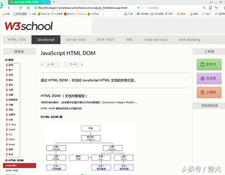Expand the bookmarks overflow chevron
Screen dimensions: 225x175
coord(103,14)
